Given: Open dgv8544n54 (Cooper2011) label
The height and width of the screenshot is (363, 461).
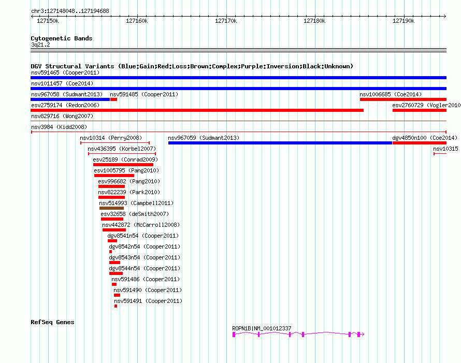Looking at the screenshot, I should 145,268.
